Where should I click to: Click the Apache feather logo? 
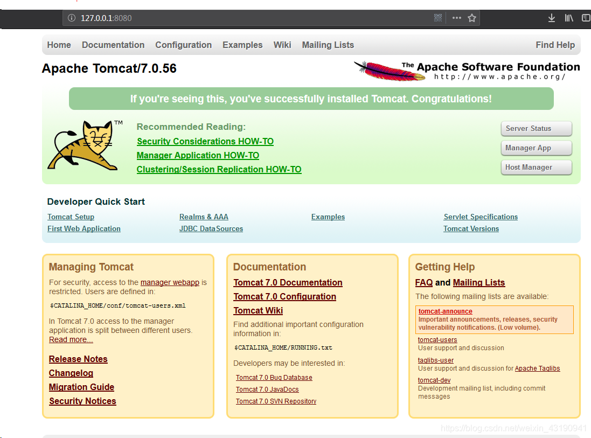coord(391,71)
